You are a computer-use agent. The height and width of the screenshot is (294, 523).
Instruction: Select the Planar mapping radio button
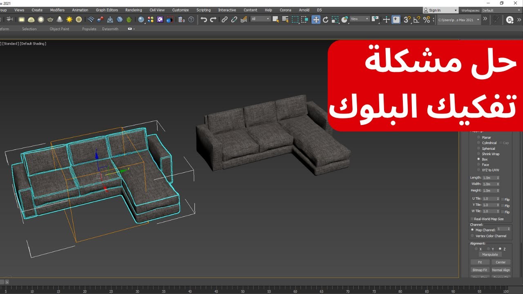coord(479,138)
